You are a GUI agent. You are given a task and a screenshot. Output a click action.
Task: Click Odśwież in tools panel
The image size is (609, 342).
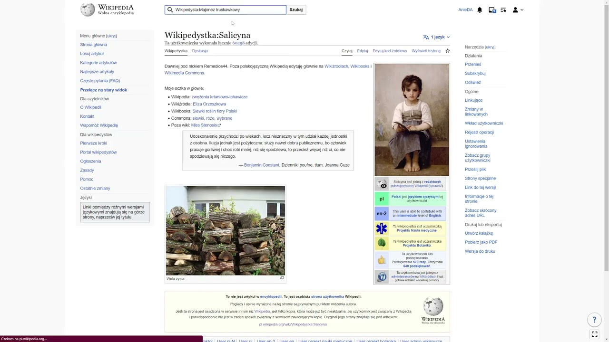tap(473, 82)
